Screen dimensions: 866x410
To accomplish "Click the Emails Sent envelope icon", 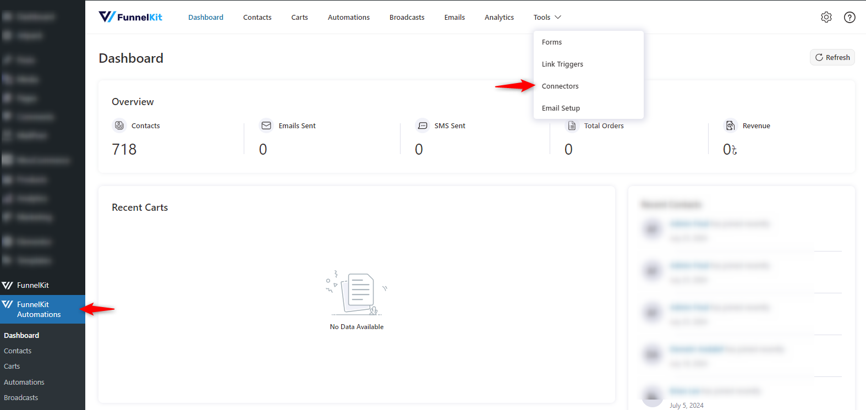I will coord(266,125).
